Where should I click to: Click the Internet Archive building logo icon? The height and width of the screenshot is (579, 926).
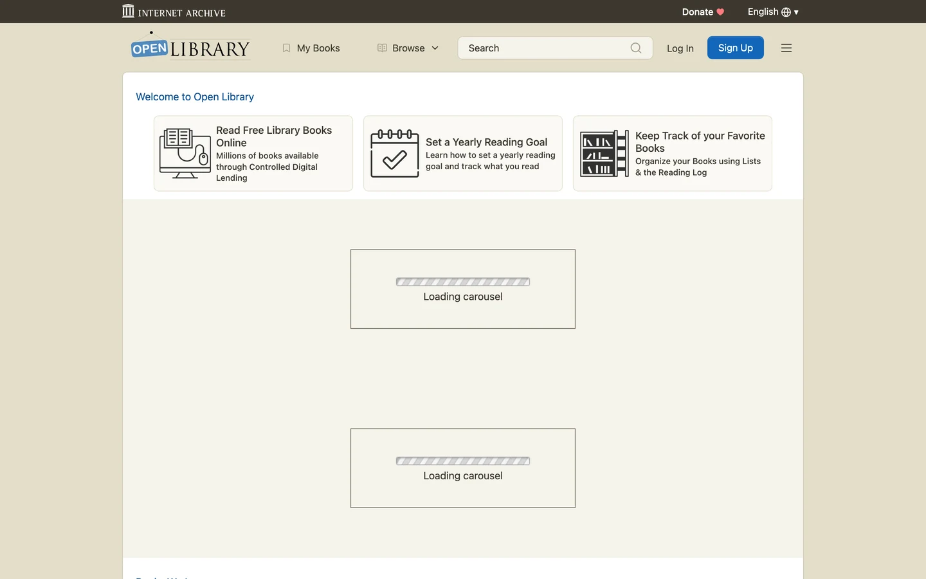pos(128,11)
